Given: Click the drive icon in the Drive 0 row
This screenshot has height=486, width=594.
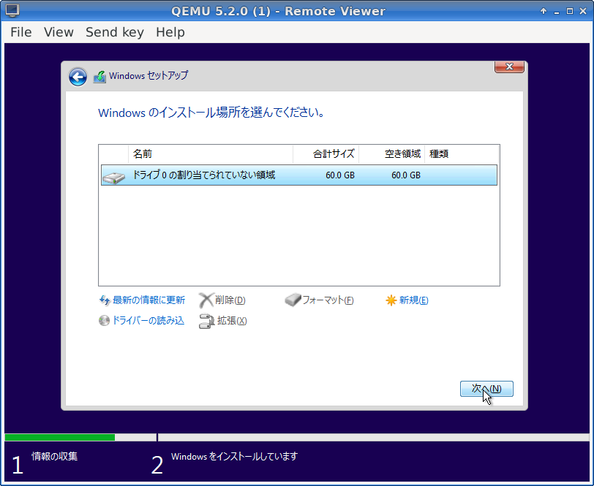Looking at the screenshot, I should [x=113, y=176].
